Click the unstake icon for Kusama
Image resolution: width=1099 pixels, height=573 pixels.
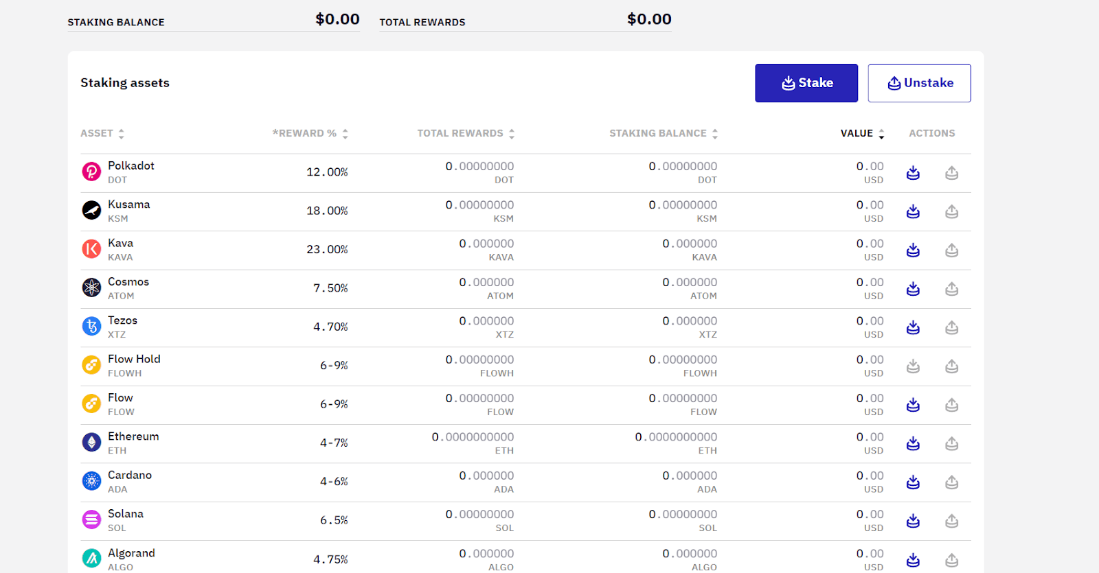pos(951,211)
